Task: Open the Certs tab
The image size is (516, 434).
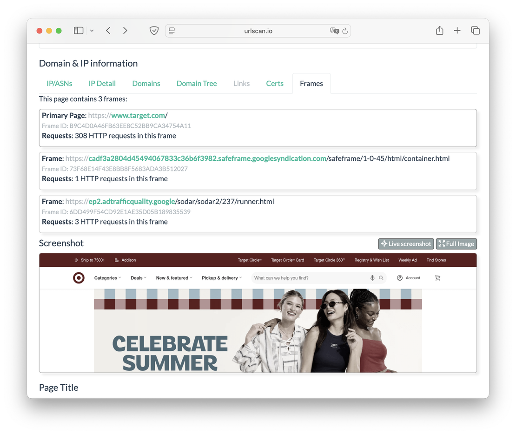Action: (275, 83)
